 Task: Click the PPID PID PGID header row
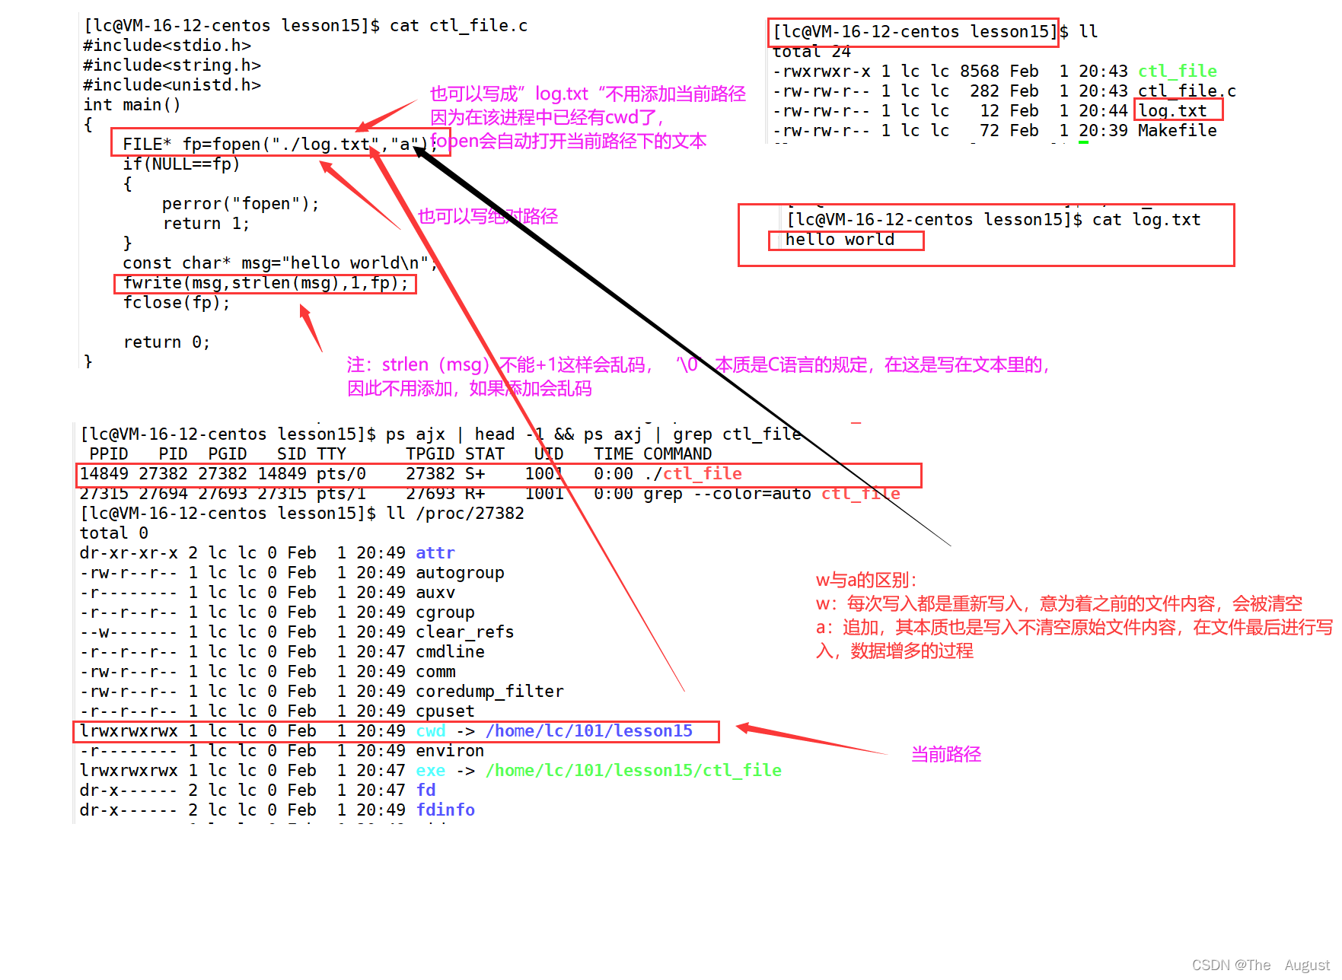point(400,454)
